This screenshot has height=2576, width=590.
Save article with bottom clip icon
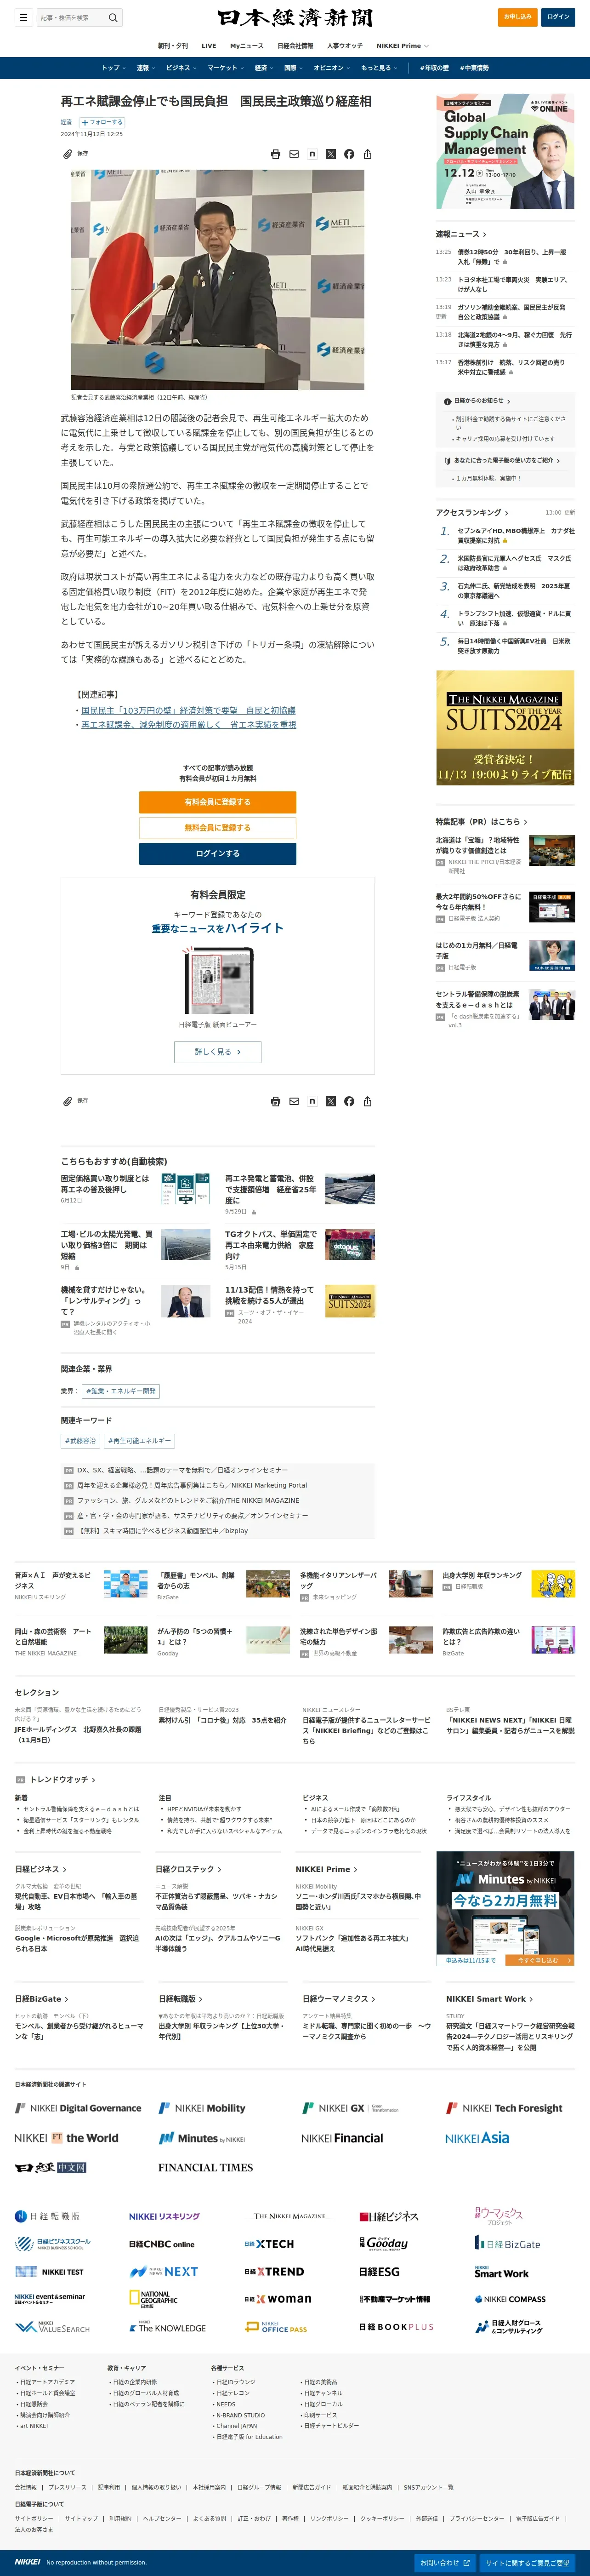click(x=67, y=1101)
